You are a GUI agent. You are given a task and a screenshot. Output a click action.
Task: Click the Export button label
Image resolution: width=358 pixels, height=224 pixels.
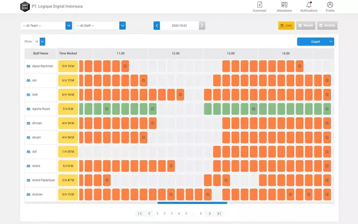tap(315, 42)
